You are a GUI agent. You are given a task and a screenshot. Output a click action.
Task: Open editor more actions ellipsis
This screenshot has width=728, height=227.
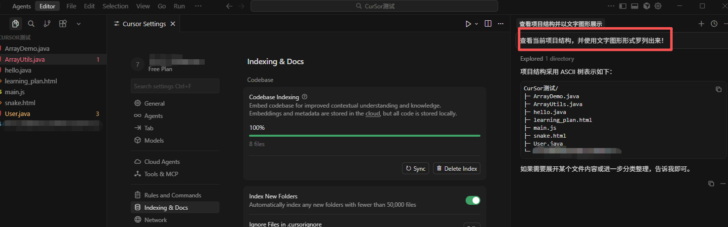pyautogui.click(x=501, y=24)
